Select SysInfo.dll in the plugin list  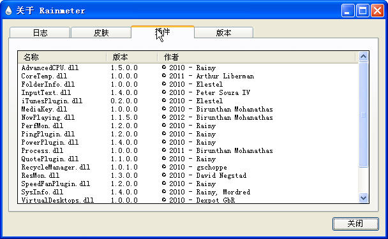click(x=42, y=192)
